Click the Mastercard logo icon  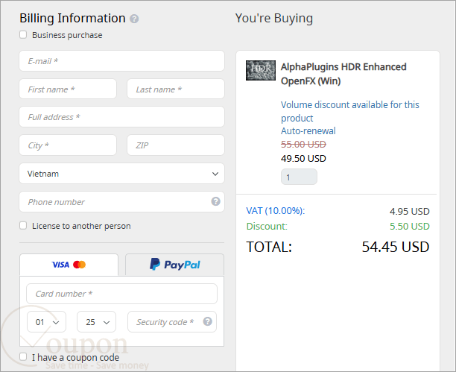pos(80,265)
